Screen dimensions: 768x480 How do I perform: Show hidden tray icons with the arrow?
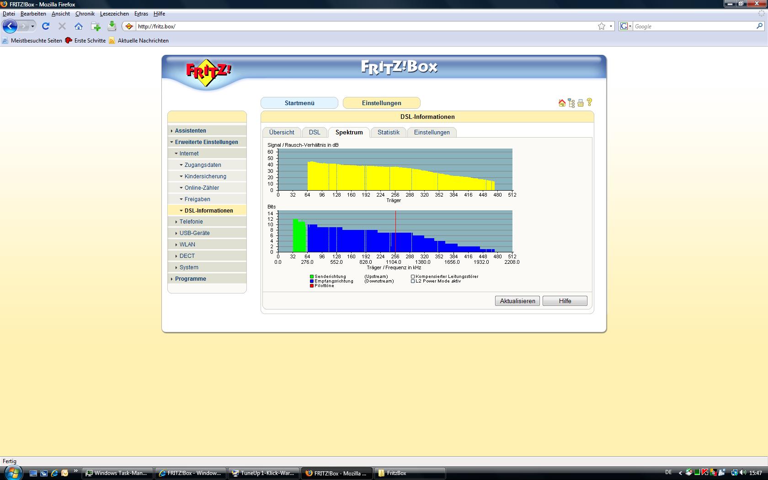[680, 473]
